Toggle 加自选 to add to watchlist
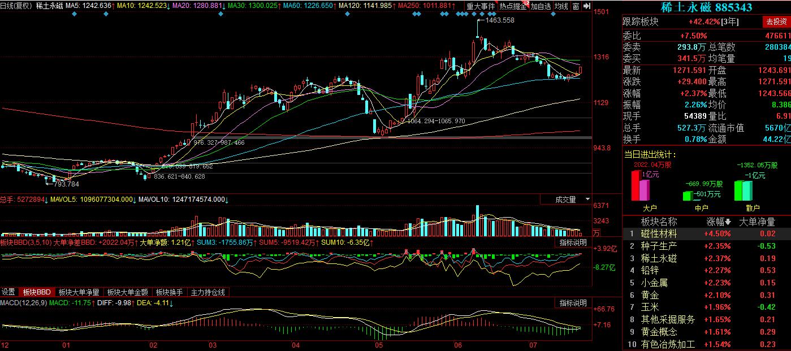791x351 pixels. (541, 6)
